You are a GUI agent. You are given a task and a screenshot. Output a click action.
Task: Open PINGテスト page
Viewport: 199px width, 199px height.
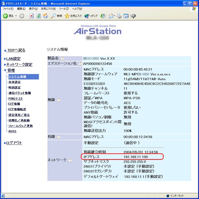coord(16,99)
